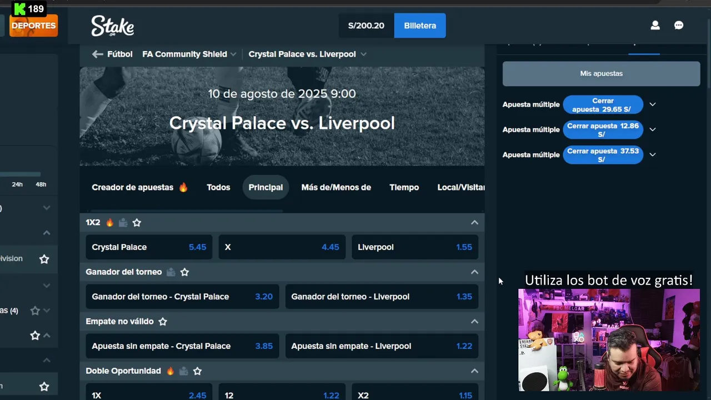Collapse the Ganador del torneo section
This screenshot has width=711, height=400.
tap(474, 272)
